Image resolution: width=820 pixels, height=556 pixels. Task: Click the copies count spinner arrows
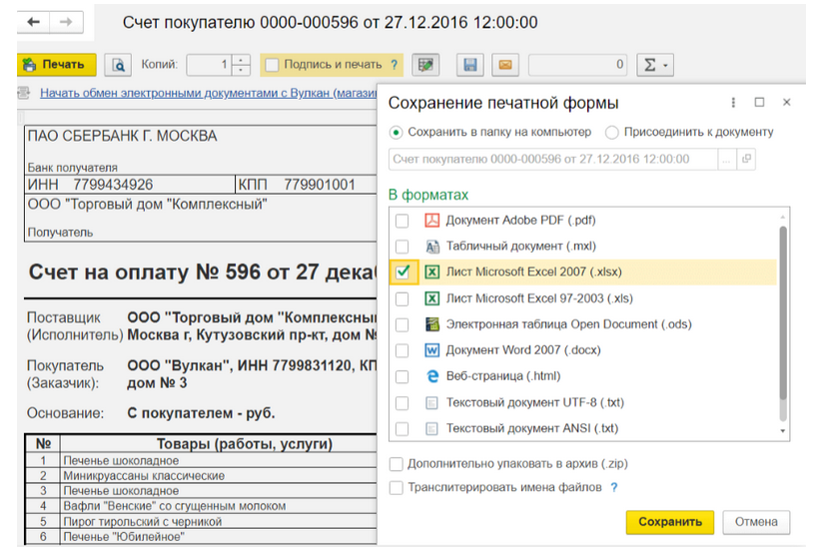(241, 65)
